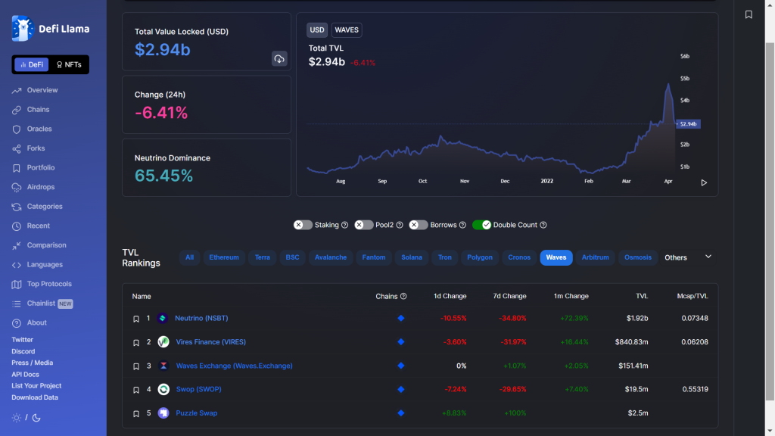
Task: Select the light mode sun icon
Action: point(17,418)
